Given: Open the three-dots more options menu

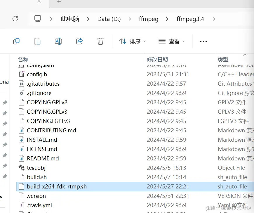Looking at the screenshot, I should [x=203, y=41].
